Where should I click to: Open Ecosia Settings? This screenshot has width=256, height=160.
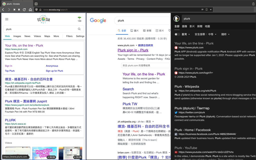80,36
